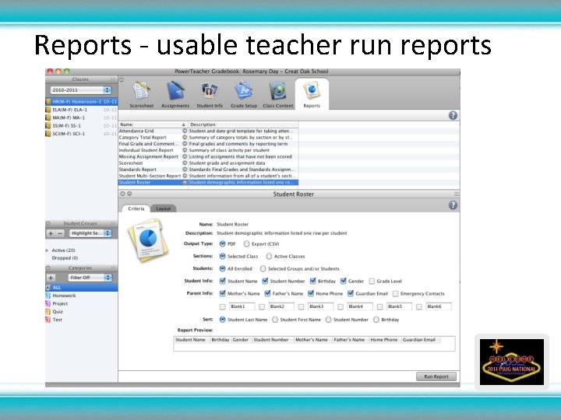Switch to the Layout tab
This screenshot has height=420, width=561.
(x=163, y=208)
